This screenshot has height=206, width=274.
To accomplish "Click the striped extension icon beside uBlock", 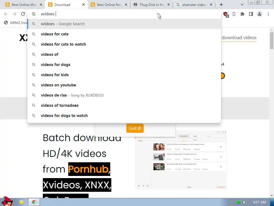I will pos(234,14).
